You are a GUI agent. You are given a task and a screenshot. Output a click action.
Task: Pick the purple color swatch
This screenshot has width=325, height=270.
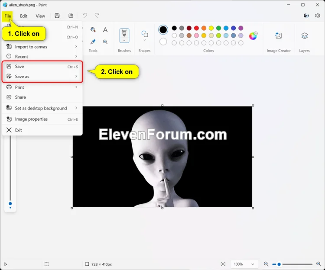point(240,28)
